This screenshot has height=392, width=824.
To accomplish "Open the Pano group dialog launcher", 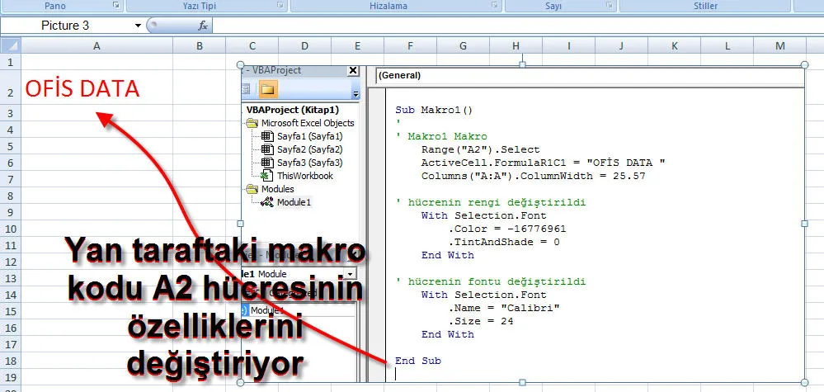I will (x=116, y=6).
